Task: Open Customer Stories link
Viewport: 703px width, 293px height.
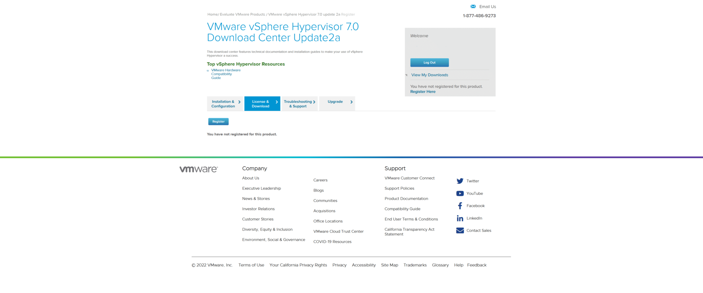Action: (258, 219)
